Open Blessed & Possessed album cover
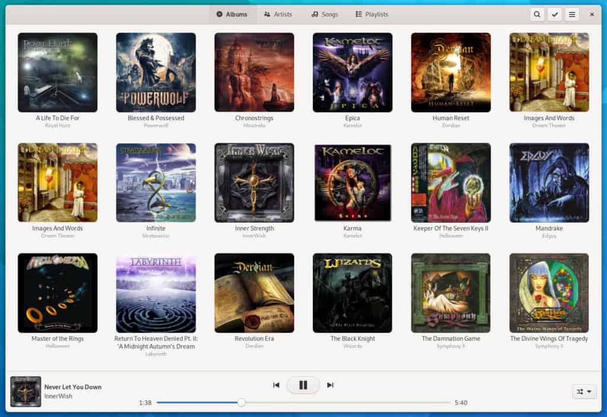This screenshot has height=417, width=607. (x=156, y=72)
